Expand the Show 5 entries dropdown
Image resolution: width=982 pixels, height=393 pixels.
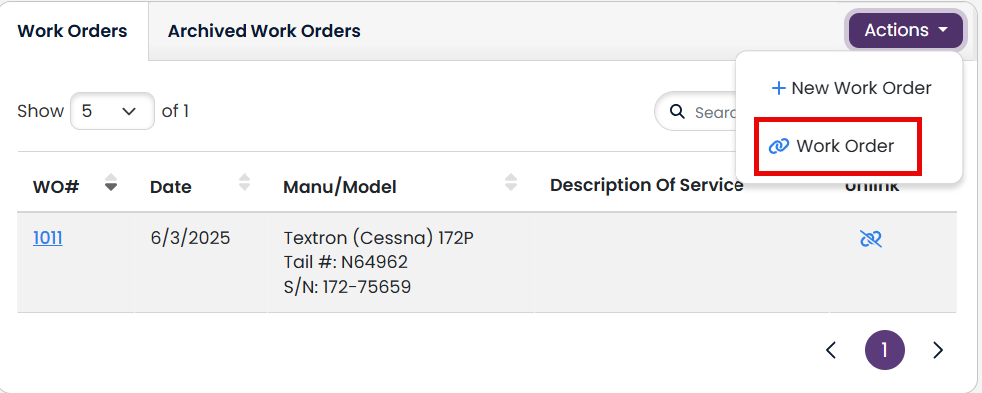112,112
